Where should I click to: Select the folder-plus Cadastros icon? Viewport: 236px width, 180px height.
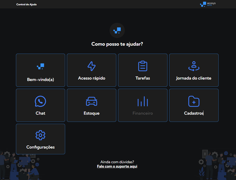click(194, 101)
